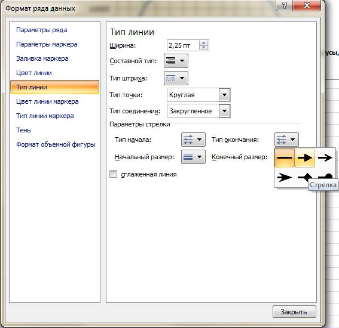Expand the Тип точки cap type combo box
Viewport: 339px width, 328px height.
tap(224, 95)
